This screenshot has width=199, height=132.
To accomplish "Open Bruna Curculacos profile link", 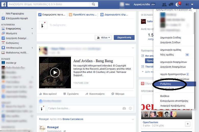I will [73, 119].
